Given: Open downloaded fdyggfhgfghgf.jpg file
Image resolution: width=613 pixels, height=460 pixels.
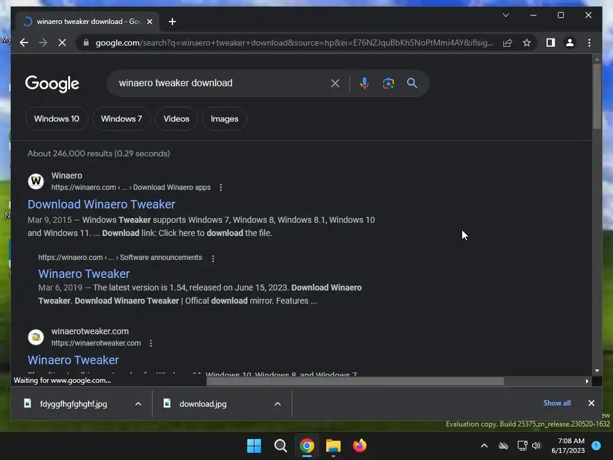Looking at the screenshot, I should click(73, 404).
